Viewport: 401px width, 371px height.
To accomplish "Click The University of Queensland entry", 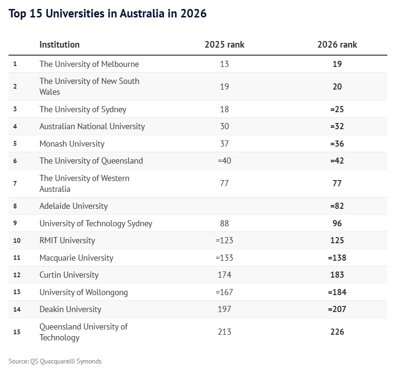I will 91,161.
